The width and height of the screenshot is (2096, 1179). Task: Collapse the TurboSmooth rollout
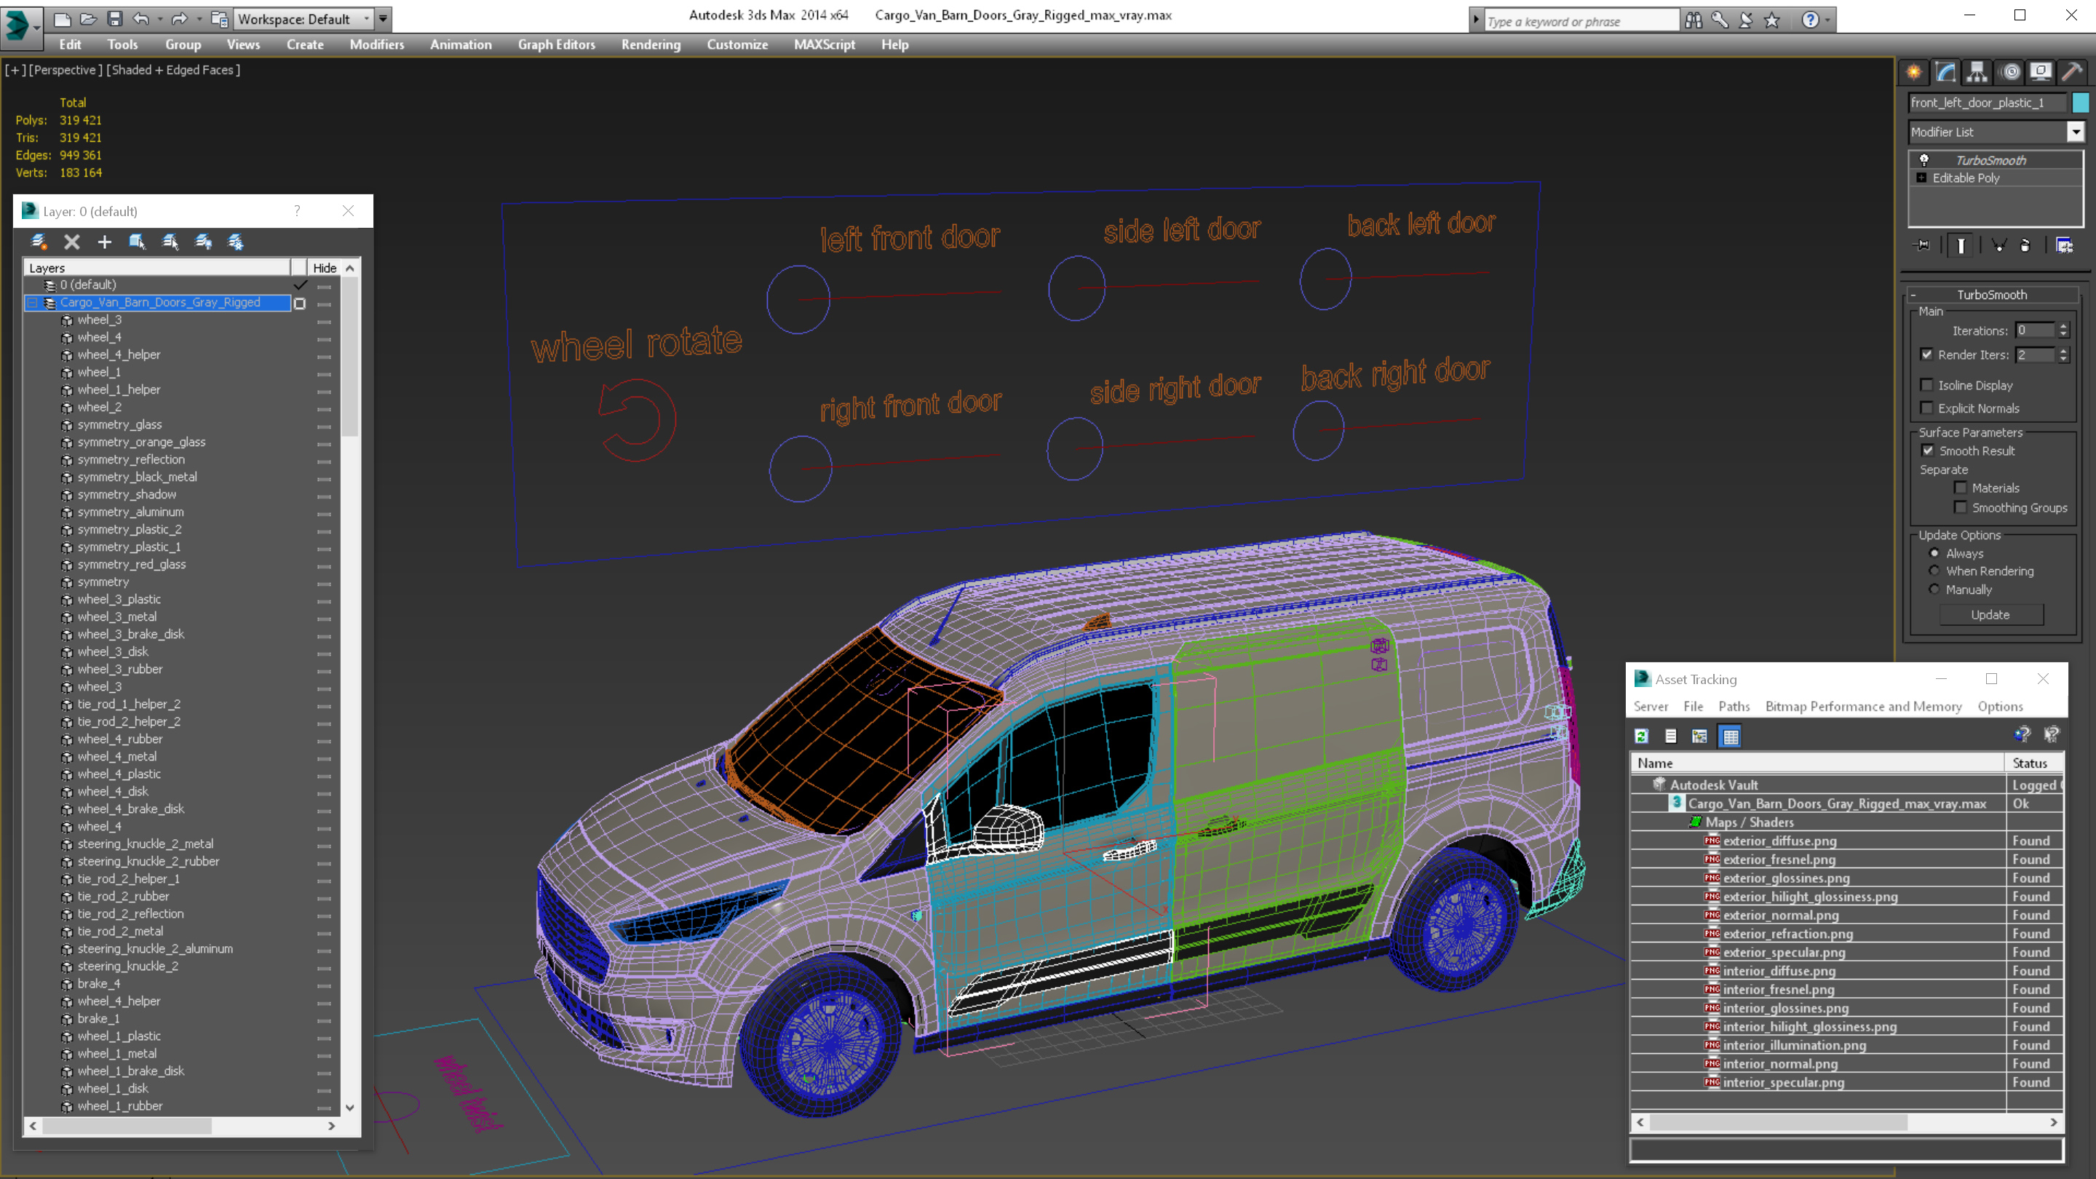point(1913,295)
